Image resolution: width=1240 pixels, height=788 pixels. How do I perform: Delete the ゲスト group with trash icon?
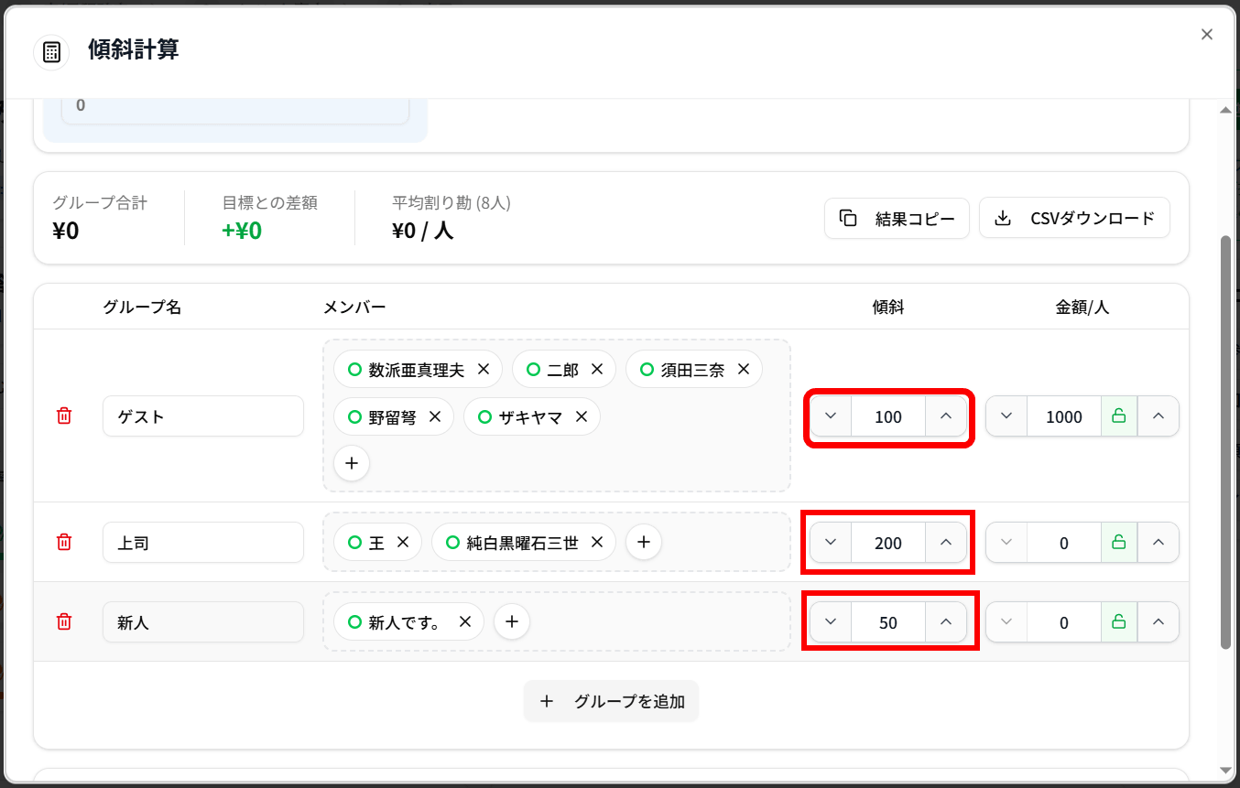click(x=64, y=416)
